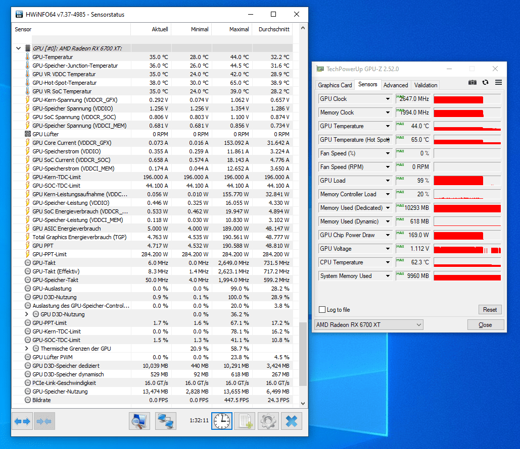Click the Maximal column header
Viewport: 520px width, 449px height.
pos(232,29)
